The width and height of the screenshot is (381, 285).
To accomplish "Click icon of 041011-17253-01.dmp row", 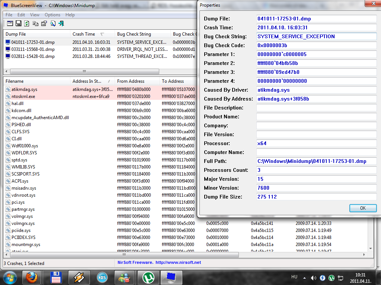I will pyautogui.click(x=8, y=42).
